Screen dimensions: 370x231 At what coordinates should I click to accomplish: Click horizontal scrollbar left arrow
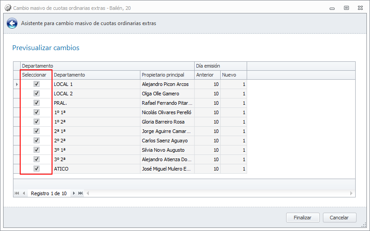pyautogui.click(x=88, y=193)
